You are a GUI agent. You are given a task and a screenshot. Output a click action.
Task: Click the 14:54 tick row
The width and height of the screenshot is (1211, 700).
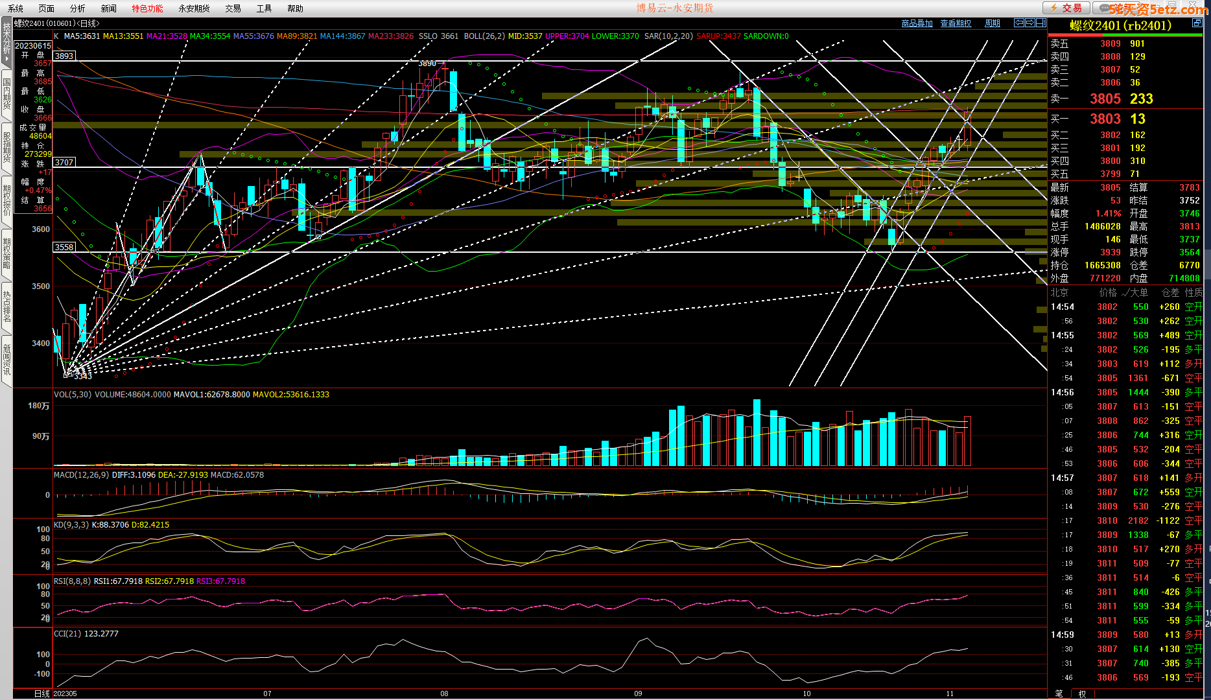coord(1126,307)
